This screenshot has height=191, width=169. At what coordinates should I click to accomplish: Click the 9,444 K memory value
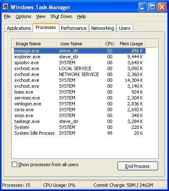(x=135, y=57)
